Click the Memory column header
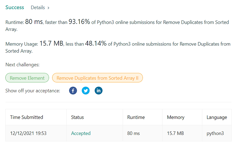 click(176, 117)
